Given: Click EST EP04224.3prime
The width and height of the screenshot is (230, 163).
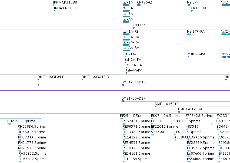Looking at the screenshot, I should point(175,135).
